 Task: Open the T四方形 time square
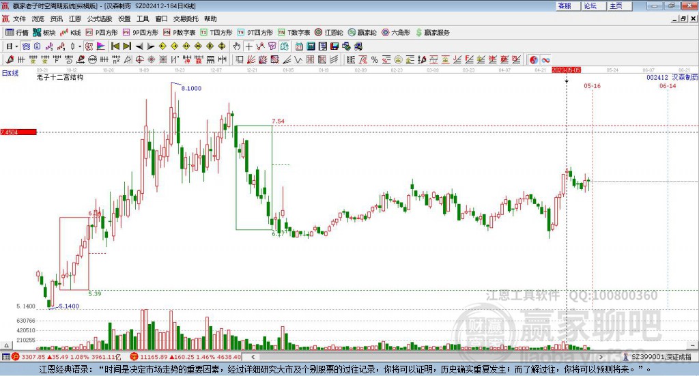[216, 33]
